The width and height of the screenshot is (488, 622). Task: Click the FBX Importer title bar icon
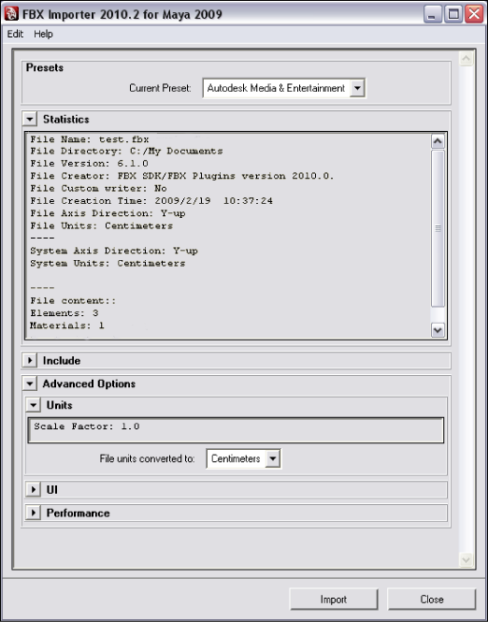11,14
